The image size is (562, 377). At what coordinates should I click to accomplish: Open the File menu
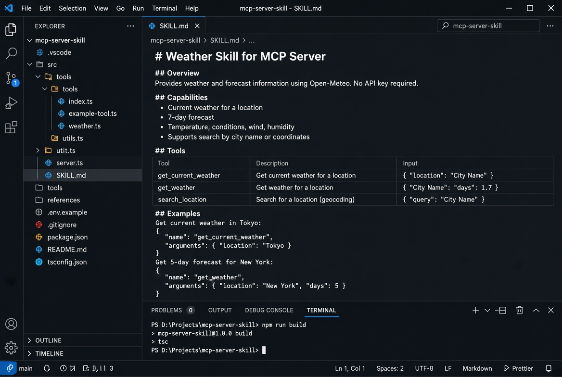pos(26,8)
